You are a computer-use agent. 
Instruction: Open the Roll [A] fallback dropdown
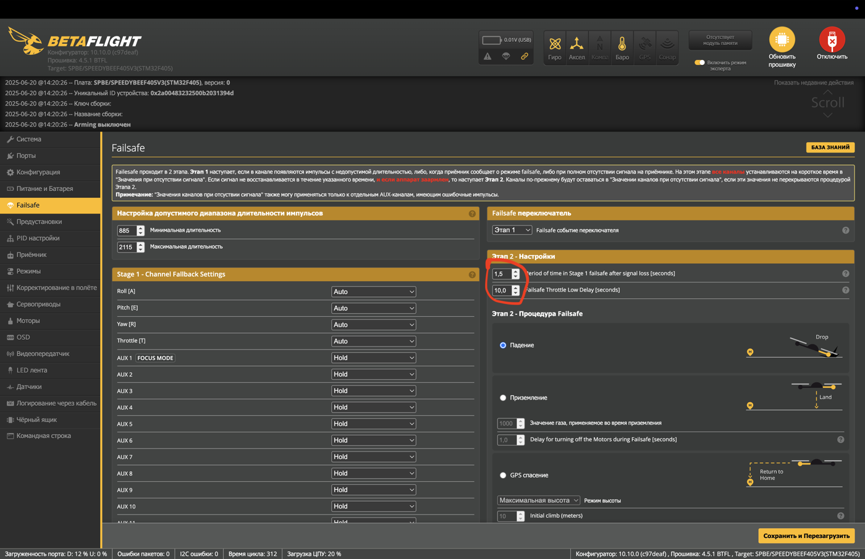[x=373, y=292]
